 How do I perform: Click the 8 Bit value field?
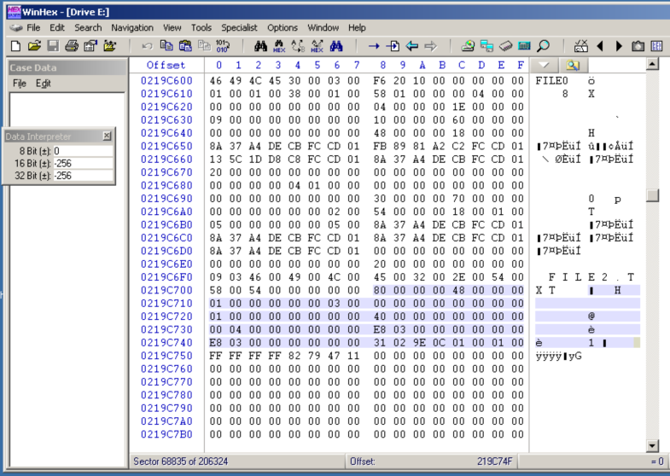click(x=82, y=151)
